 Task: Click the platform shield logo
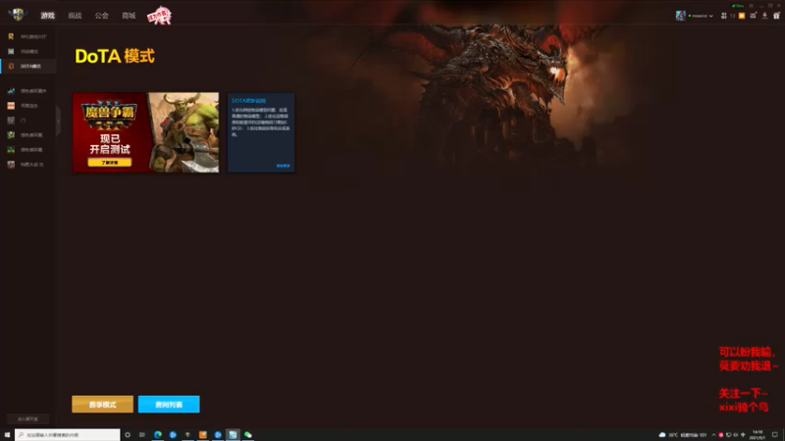(x=18, y=15)
